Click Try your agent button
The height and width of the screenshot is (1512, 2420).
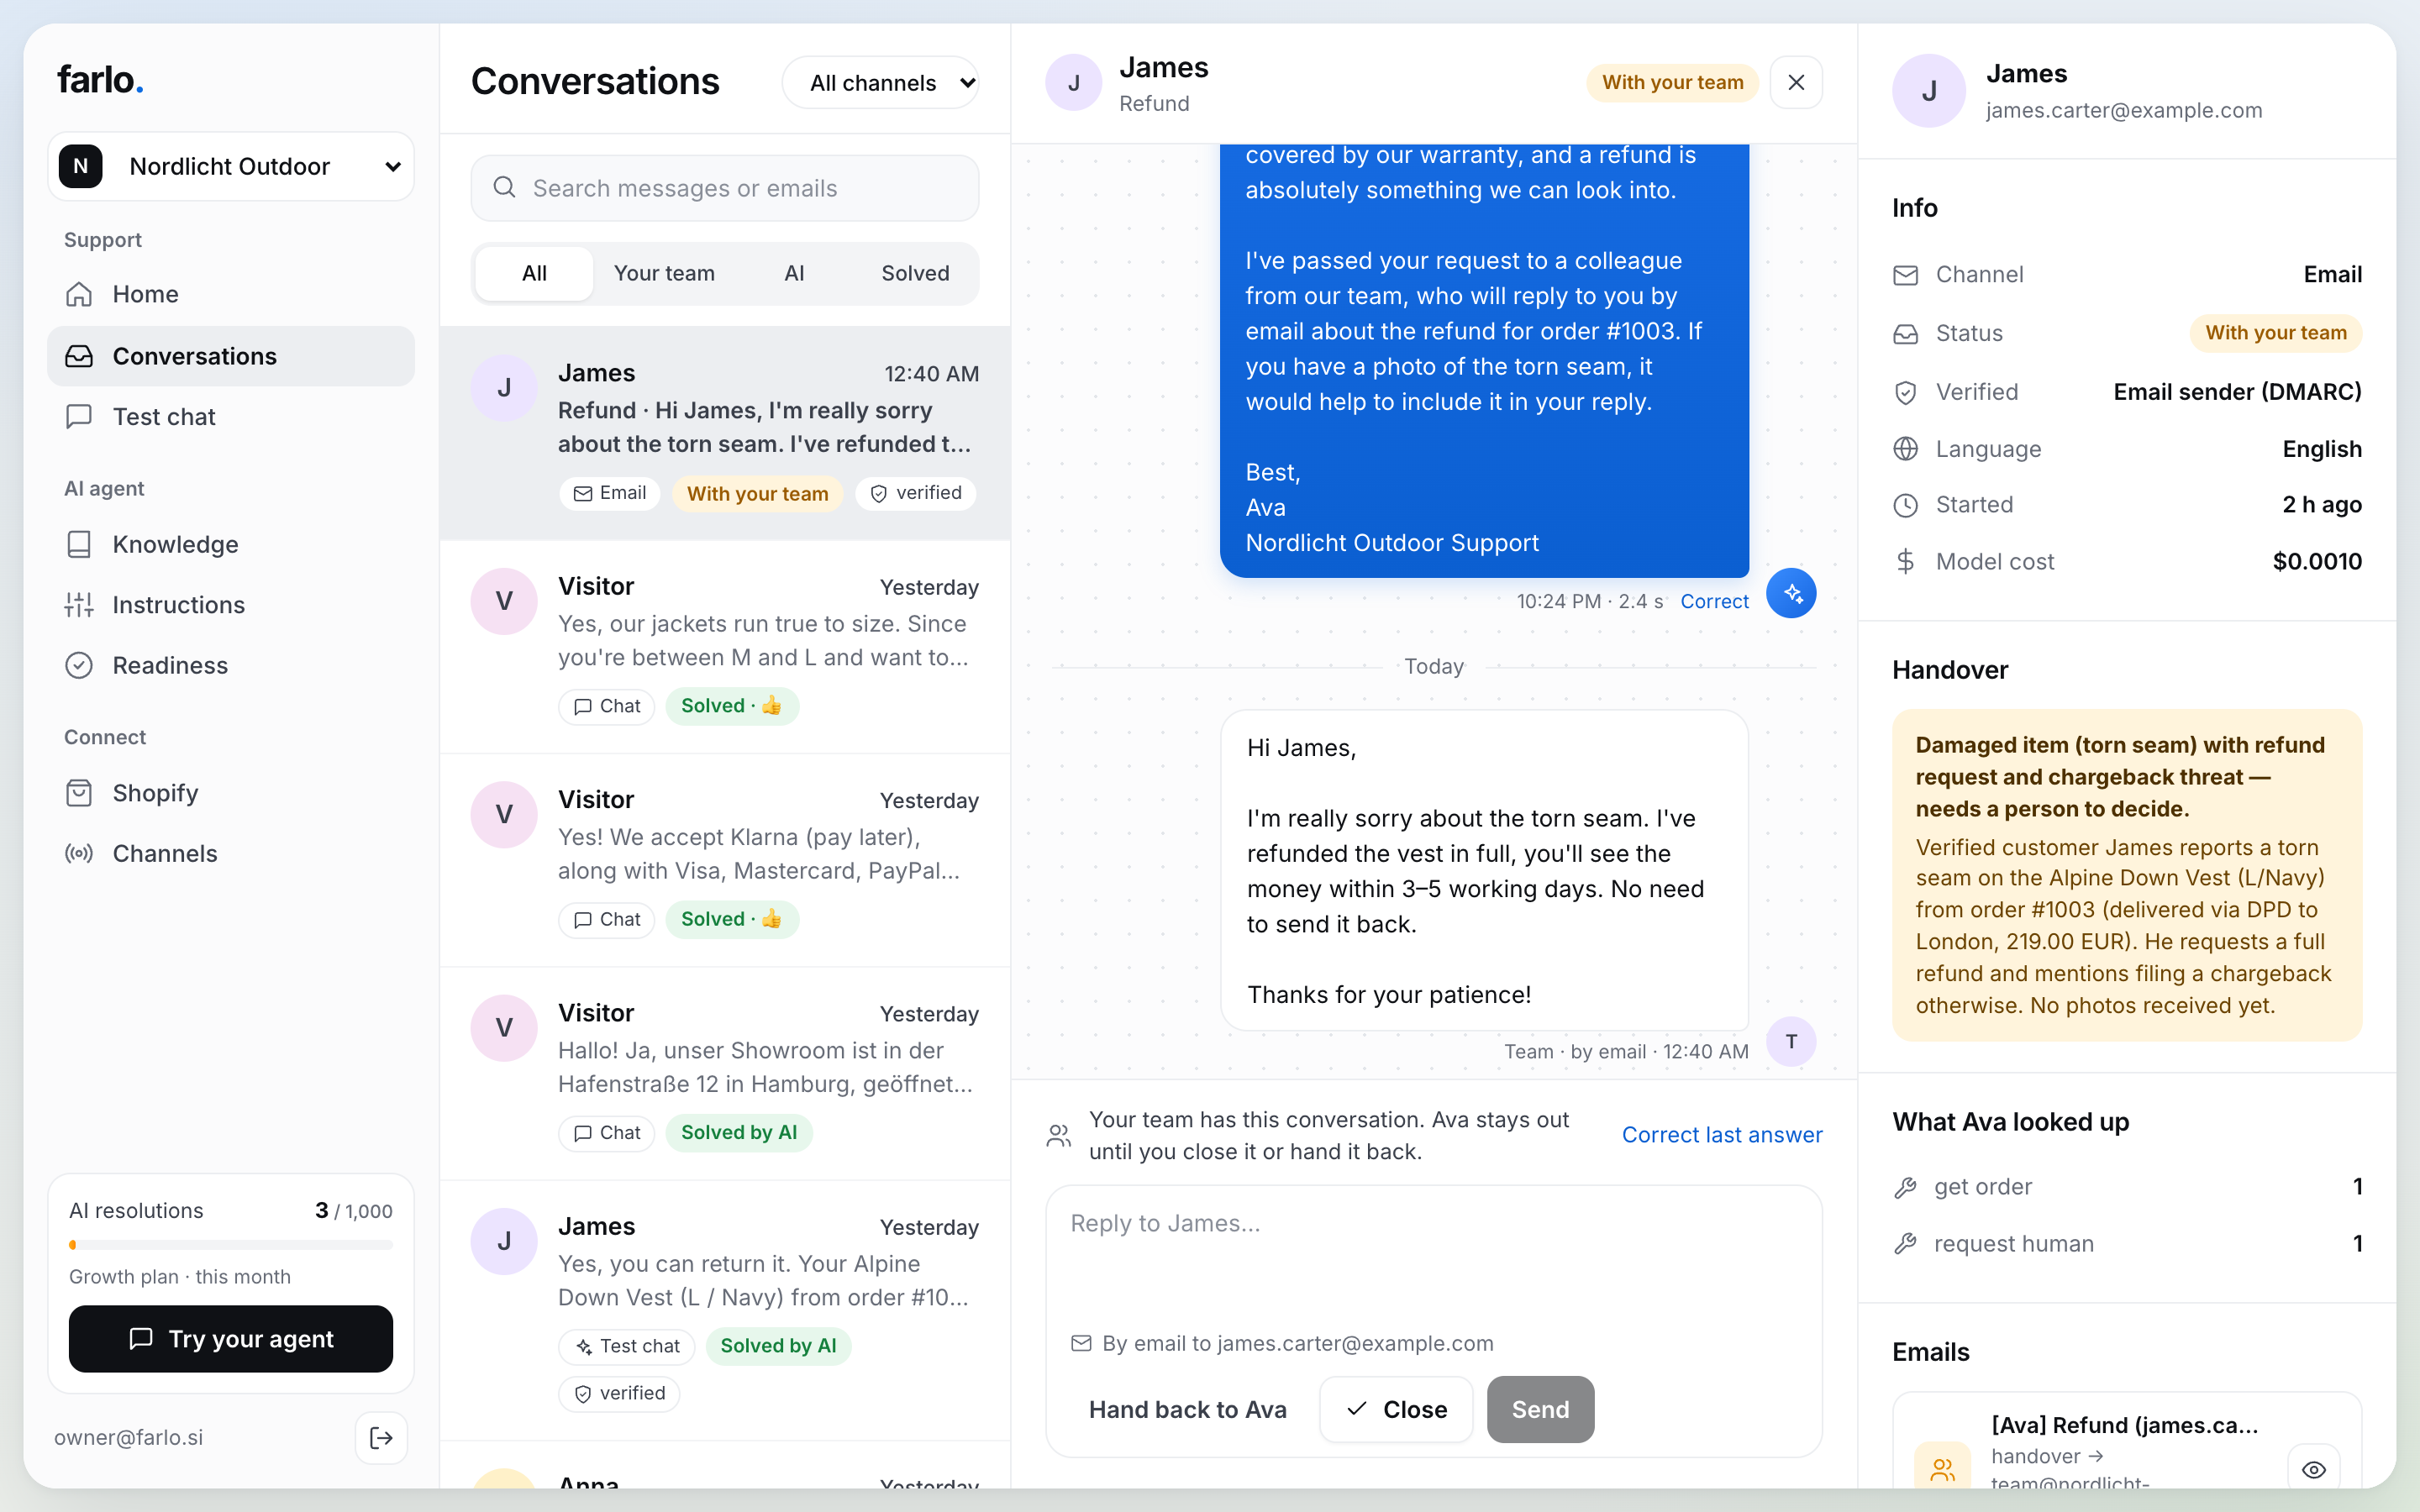230,1338
